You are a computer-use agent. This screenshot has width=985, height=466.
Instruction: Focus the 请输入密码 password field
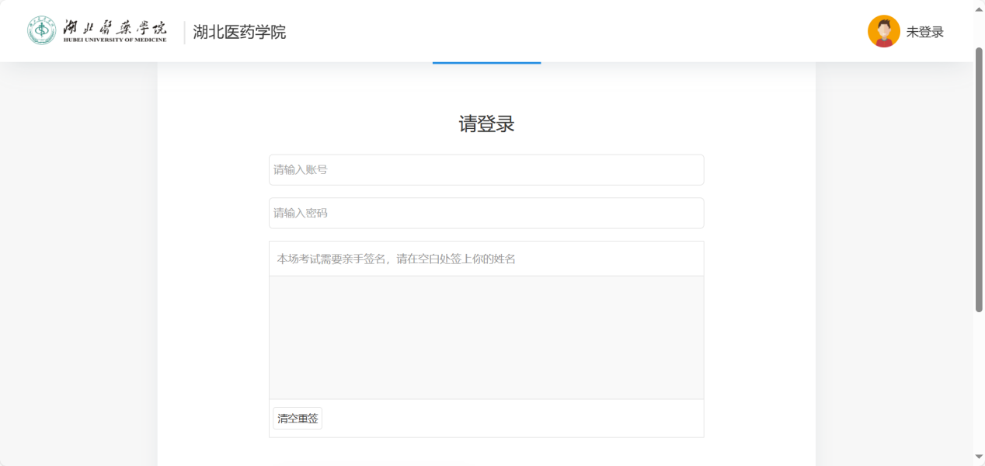pos(486,213)
